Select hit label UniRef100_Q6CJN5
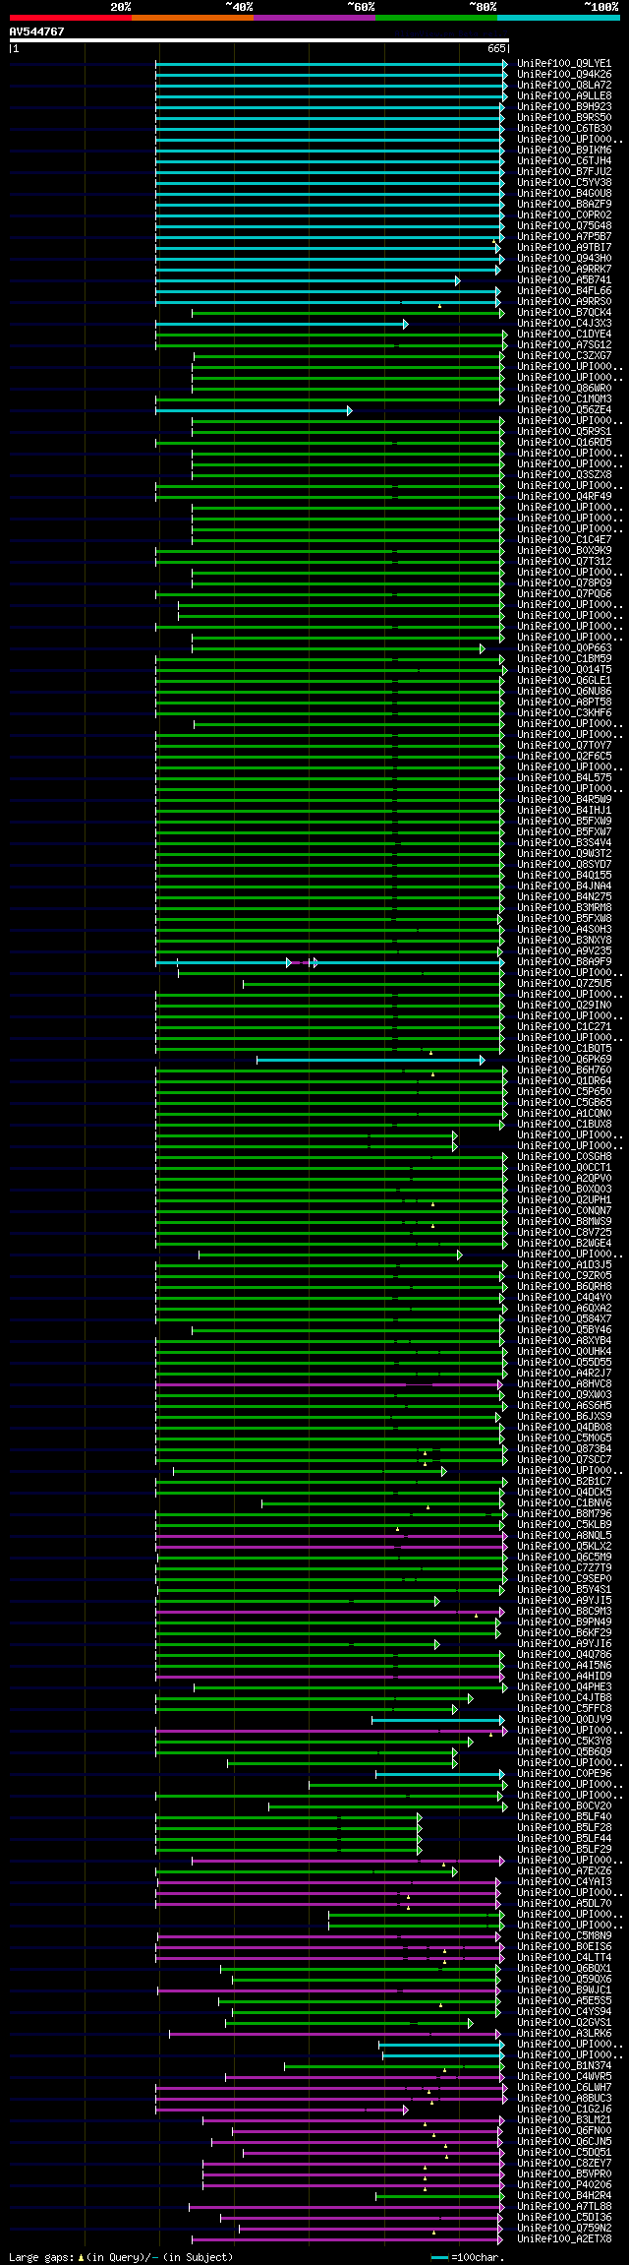This screenshot has width=629, height=2265. tap(564, 2142)
